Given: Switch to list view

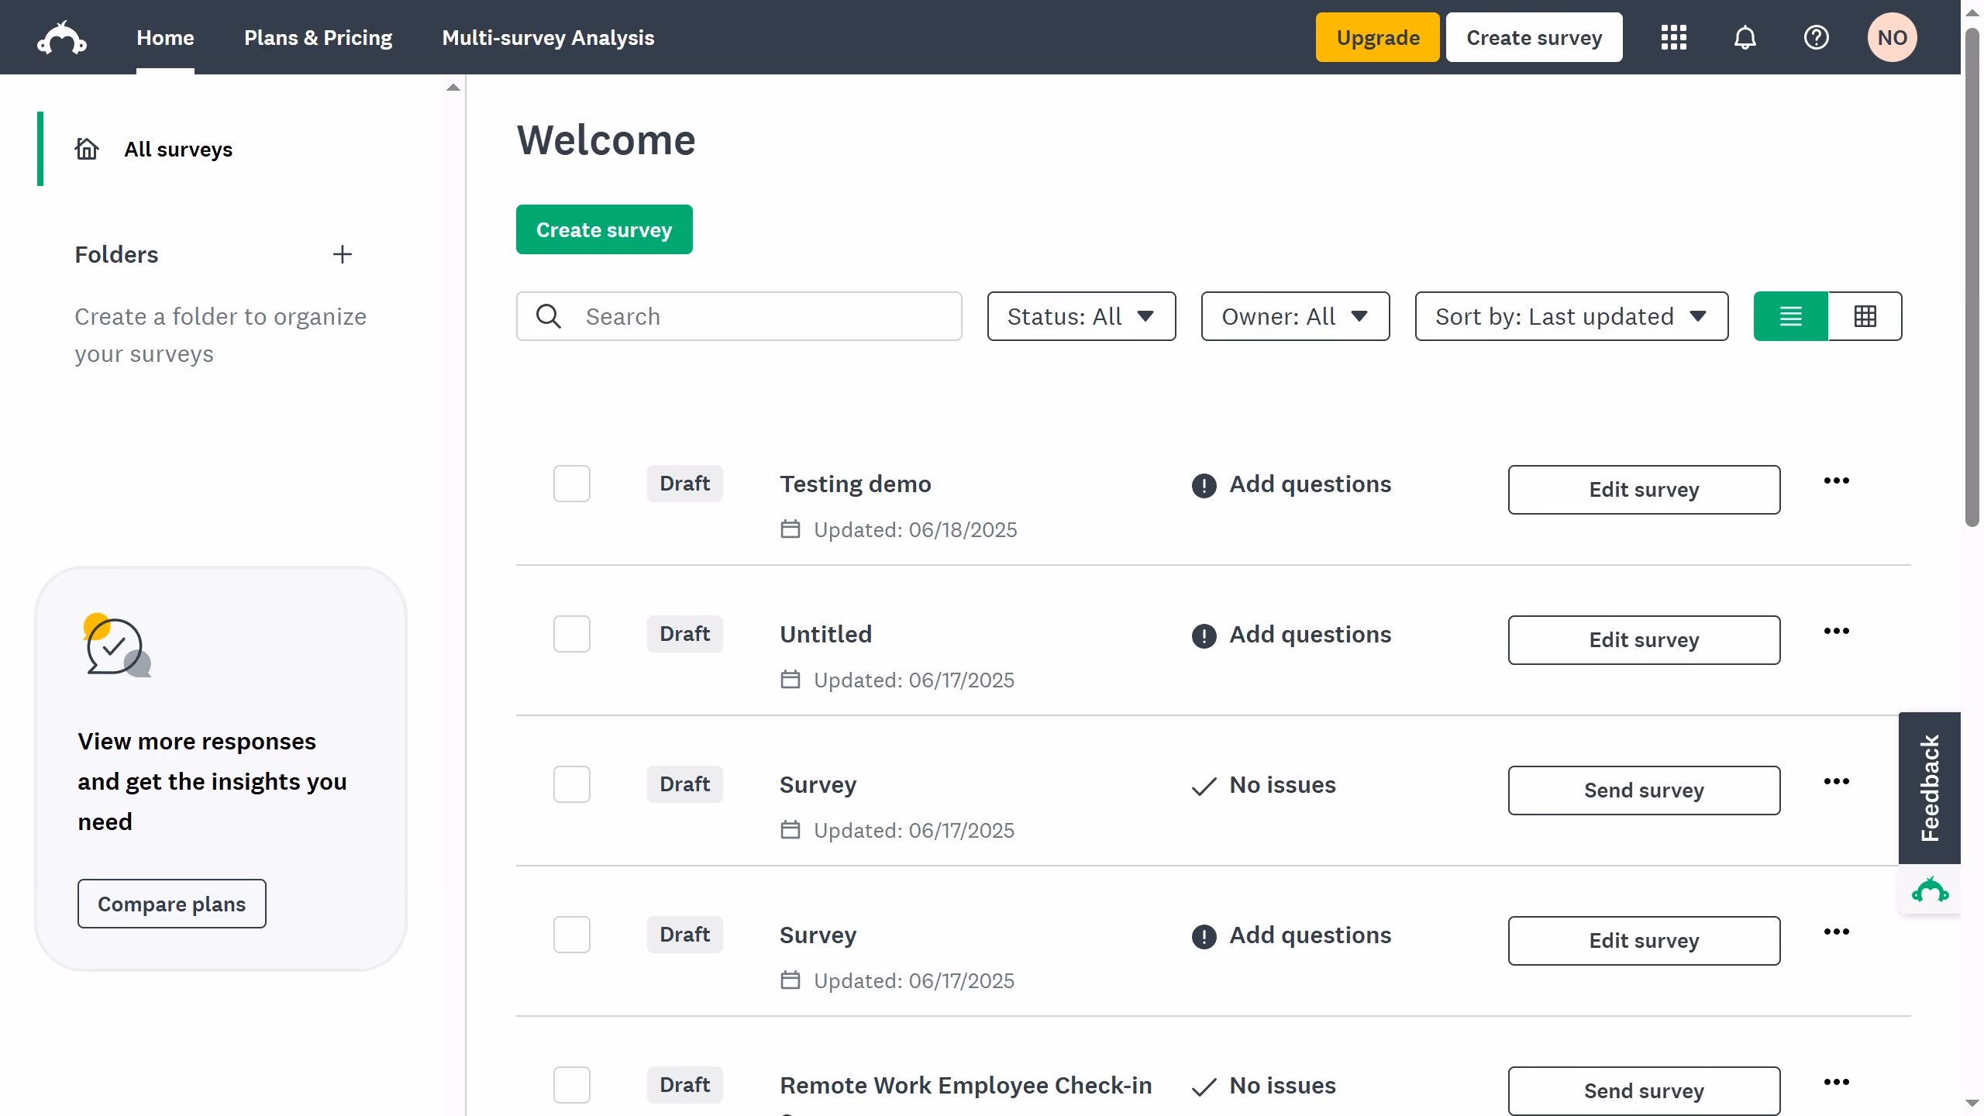Looking at the screenshot, I should tap(1791, 316).
